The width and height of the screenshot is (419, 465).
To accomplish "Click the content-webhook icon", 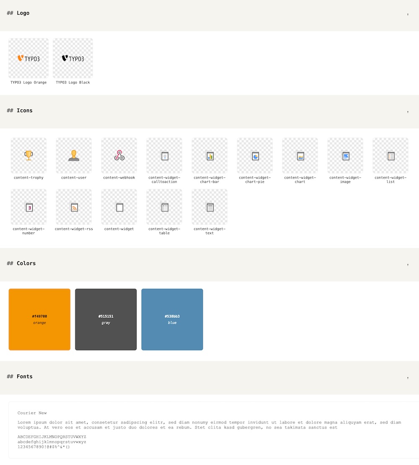I will (x=119, y=156).
